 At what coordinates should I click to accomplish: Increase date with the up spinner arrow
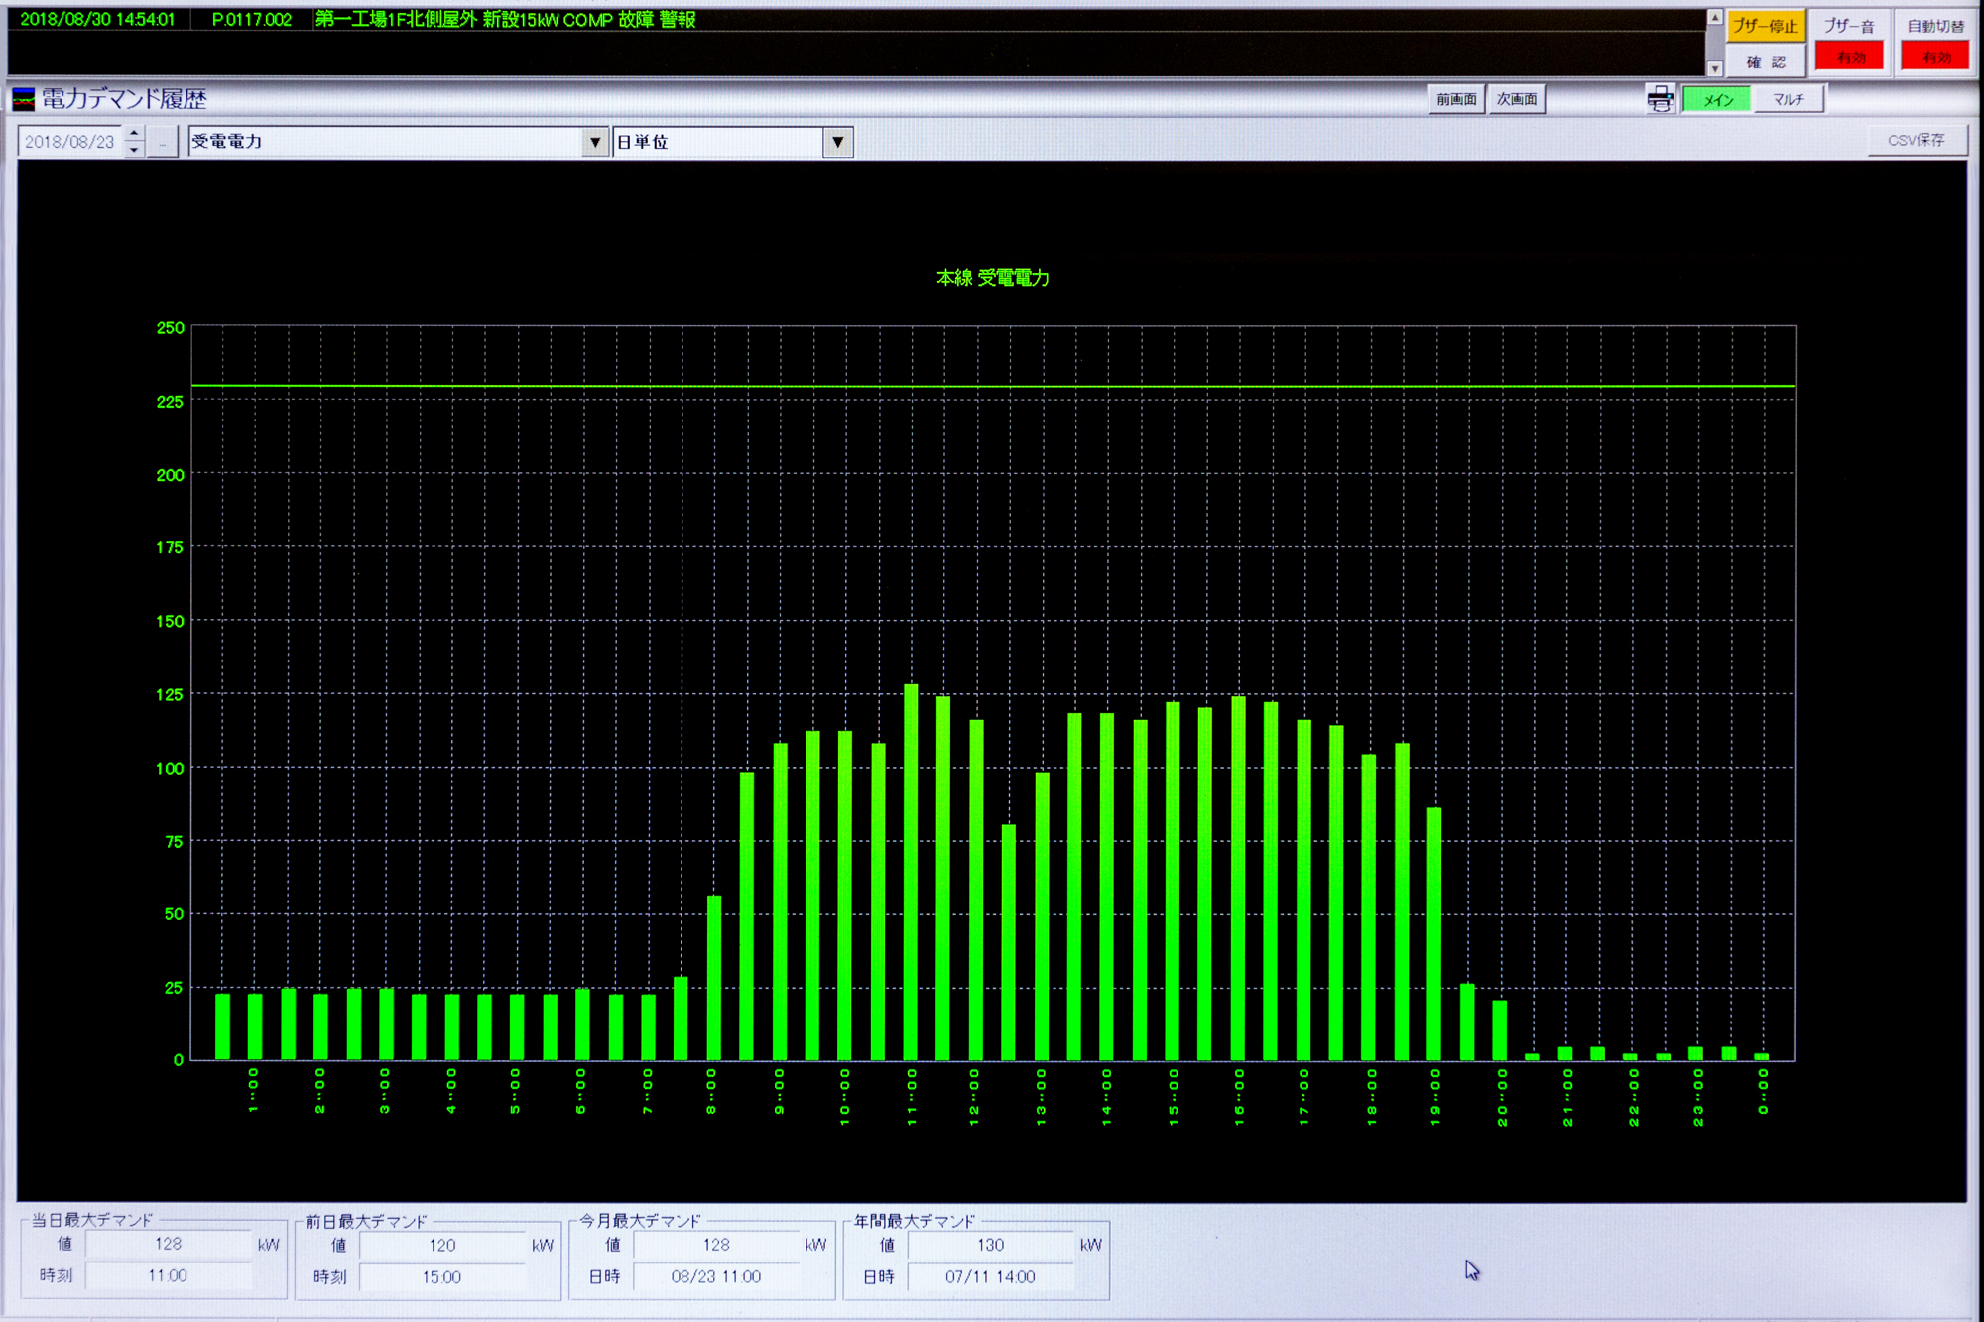[135, 134]
